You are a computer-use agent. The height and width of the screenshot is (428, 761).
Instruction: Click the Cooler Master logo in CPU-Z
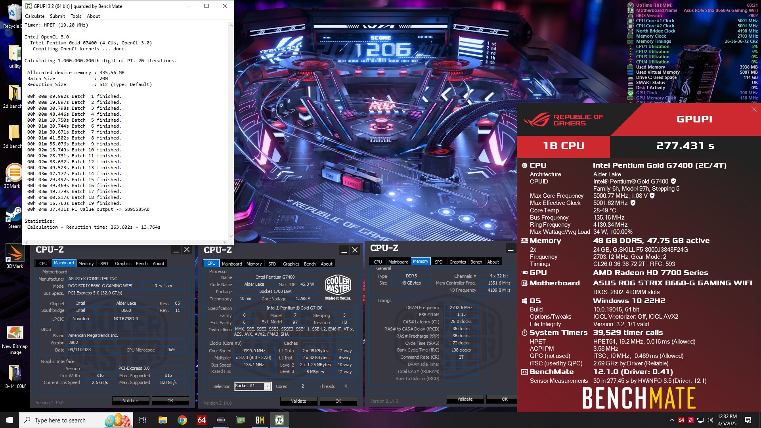coord(338,287)
